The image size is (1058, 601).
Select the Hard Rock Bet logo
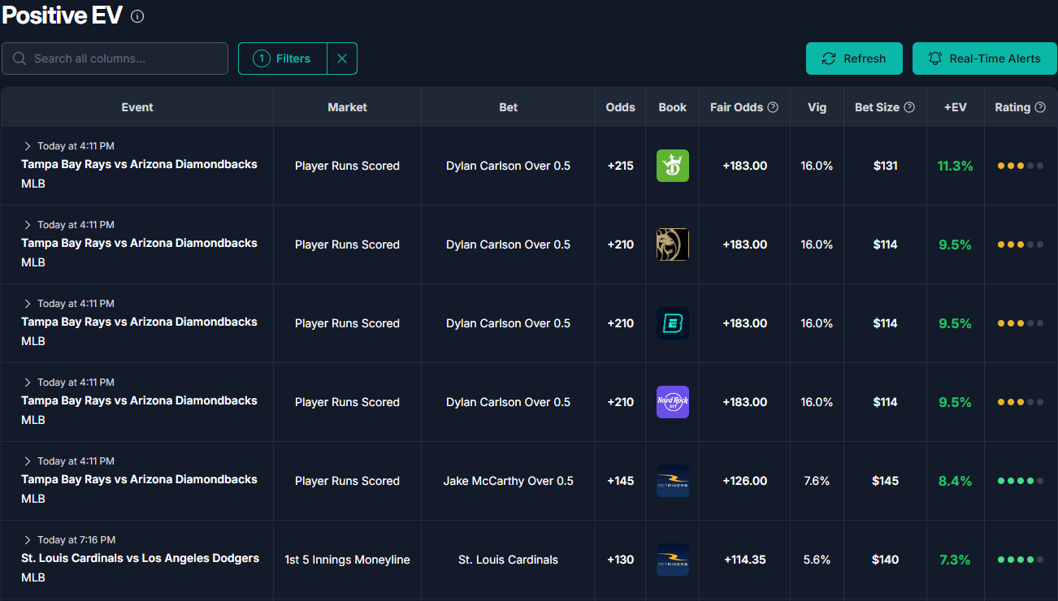(672, 401)
